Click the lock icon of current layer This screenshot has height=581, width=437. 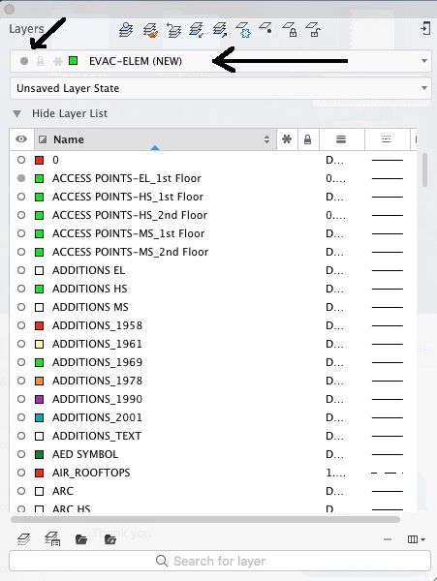coord(41,61)
